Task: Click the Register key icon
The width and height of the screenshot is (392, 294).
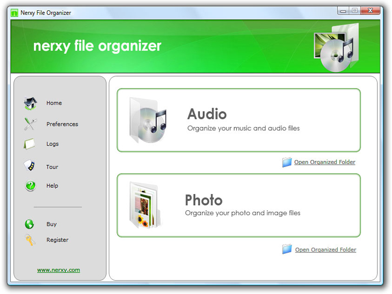Action: [30, 240]
